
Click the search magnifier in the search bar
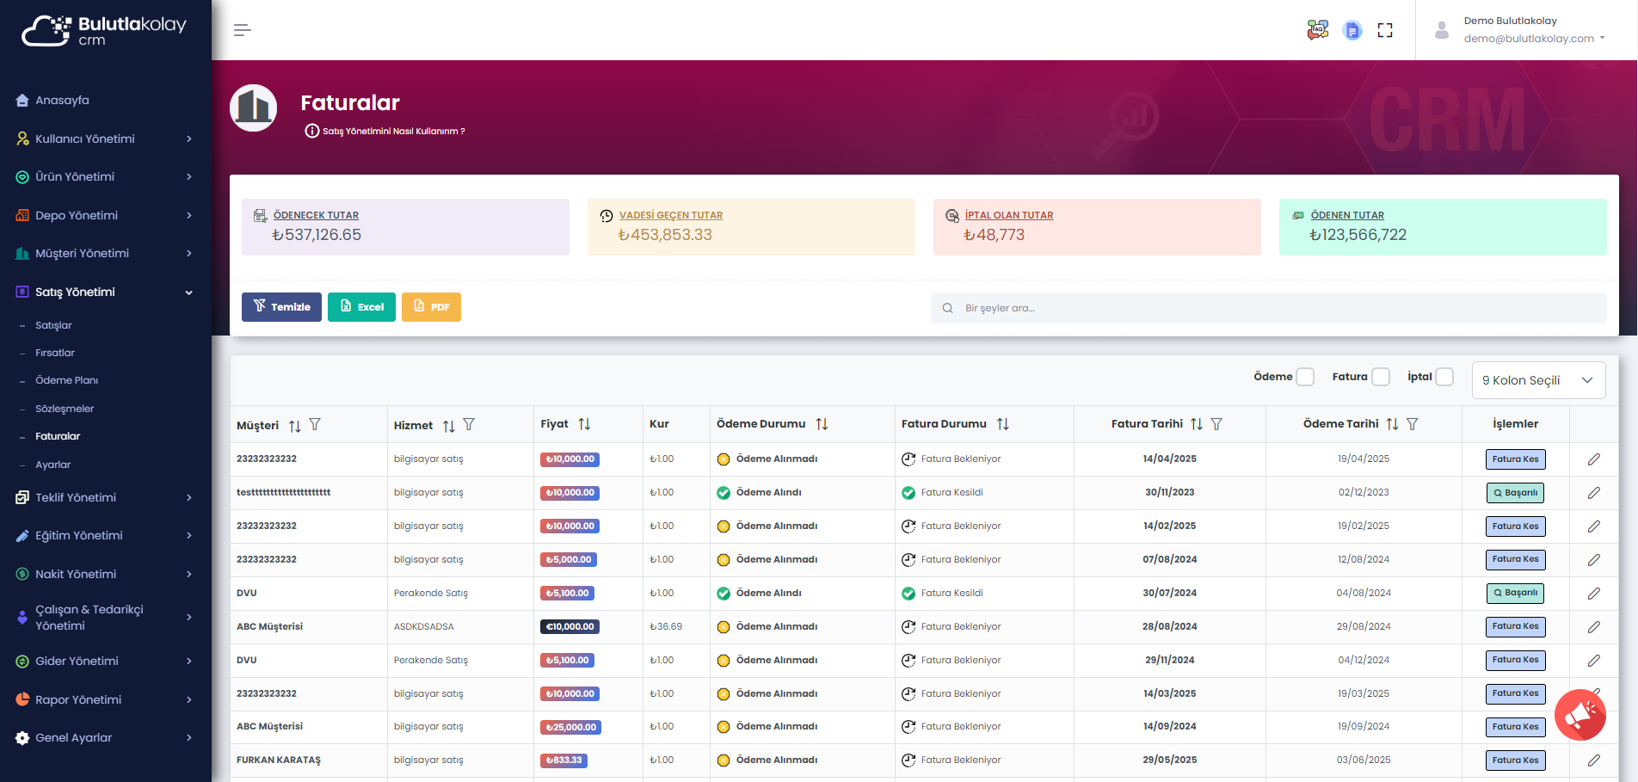coord(947,307)
